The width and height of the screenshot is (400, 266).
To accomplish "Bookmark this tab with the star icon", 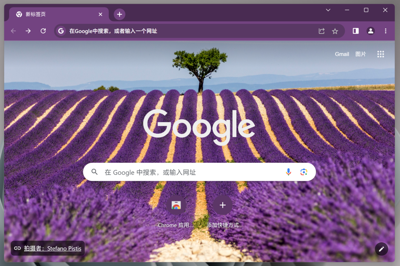I will 335,31.
